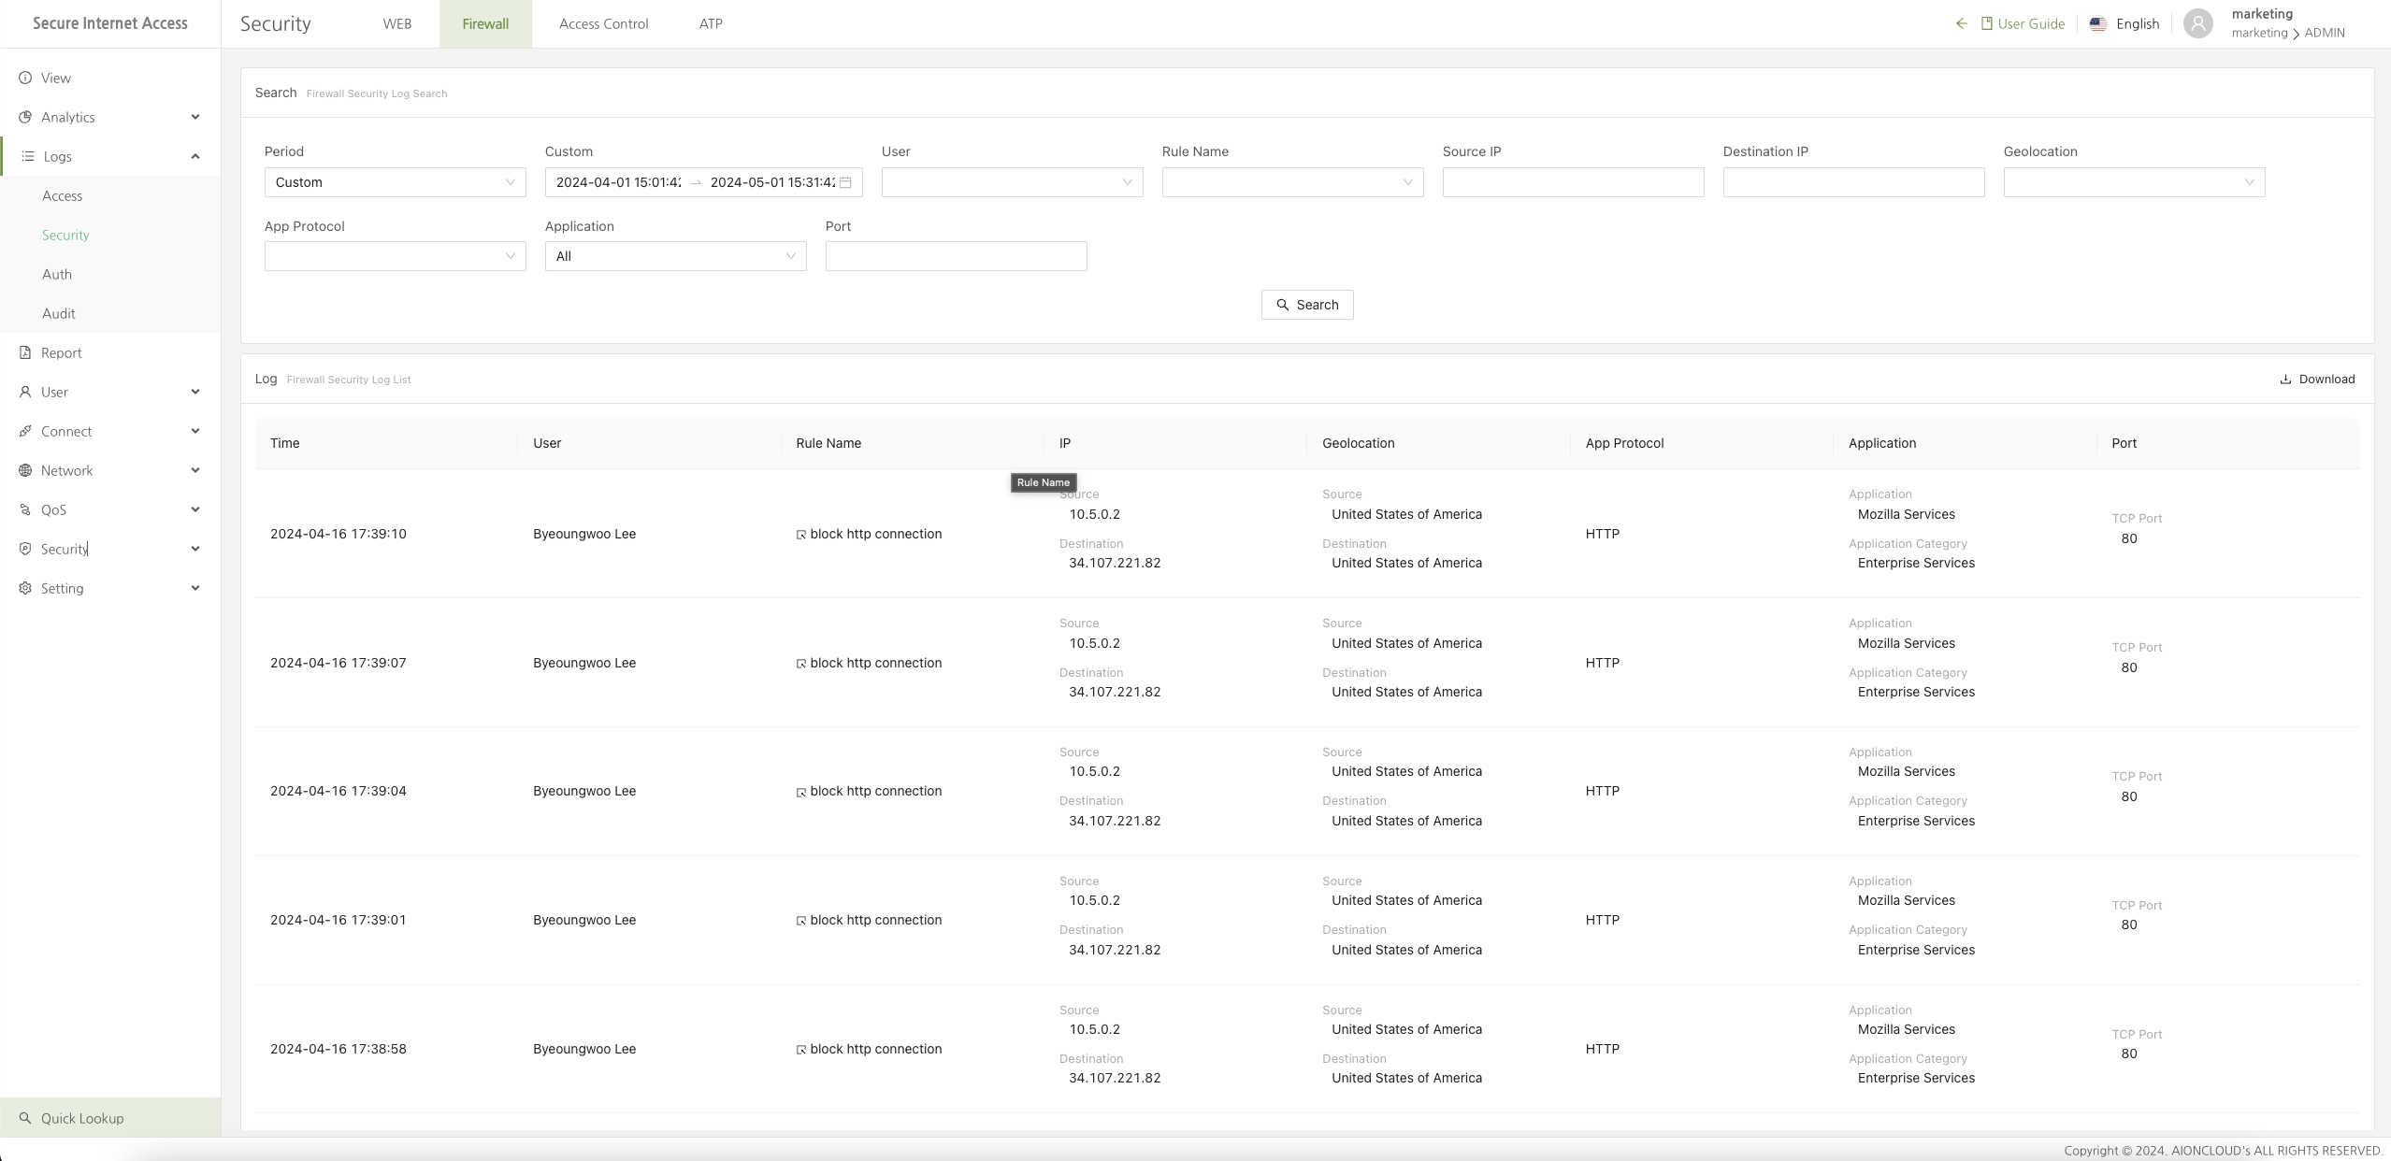Click into the Port input field
The height and width of the screenshot is (1161, 2391).
point(956,256)
